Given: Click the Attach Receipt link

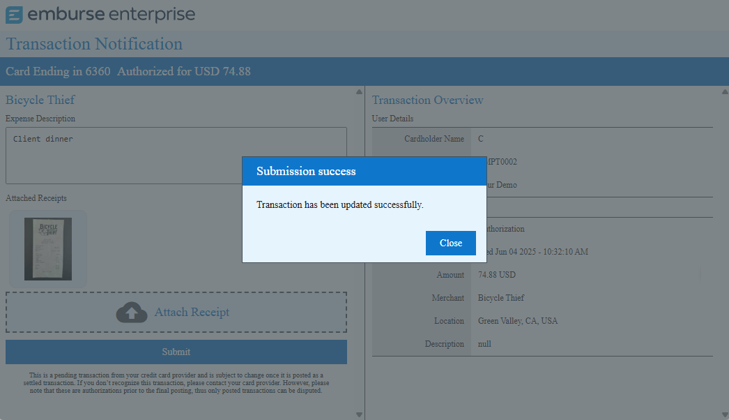Looking at the screenshot, I should click(x=192, y=312).
